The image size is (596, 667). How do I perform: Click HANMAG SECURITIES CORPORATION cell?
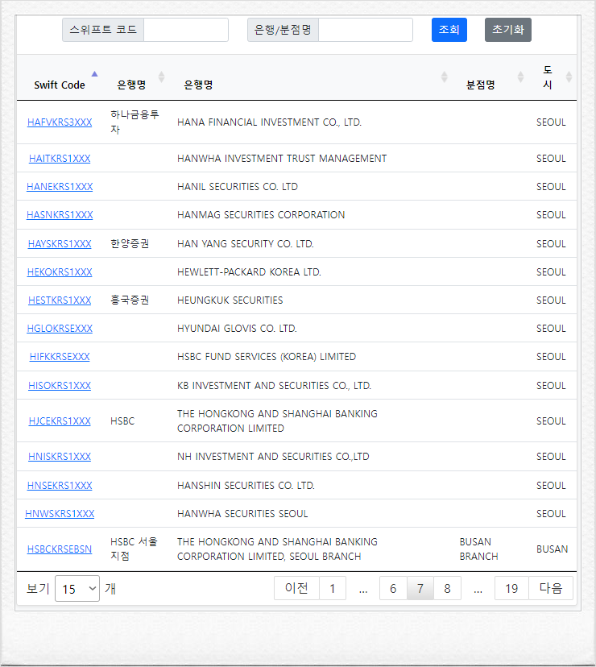click(x=261, y=215)
